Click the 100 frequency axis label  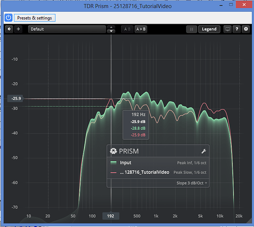(x=92, y=216)
